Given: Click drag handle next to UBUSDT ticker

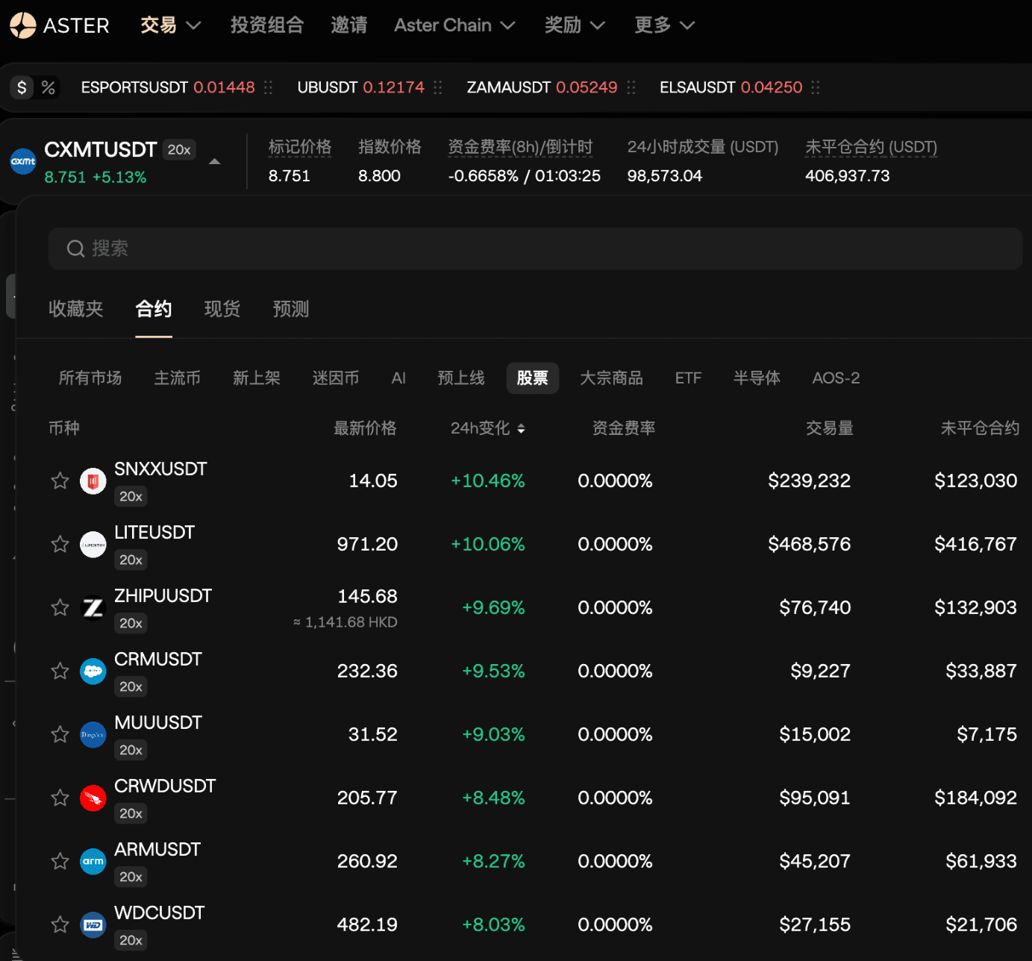Looking at the screenshot, I should pos(438,88).
